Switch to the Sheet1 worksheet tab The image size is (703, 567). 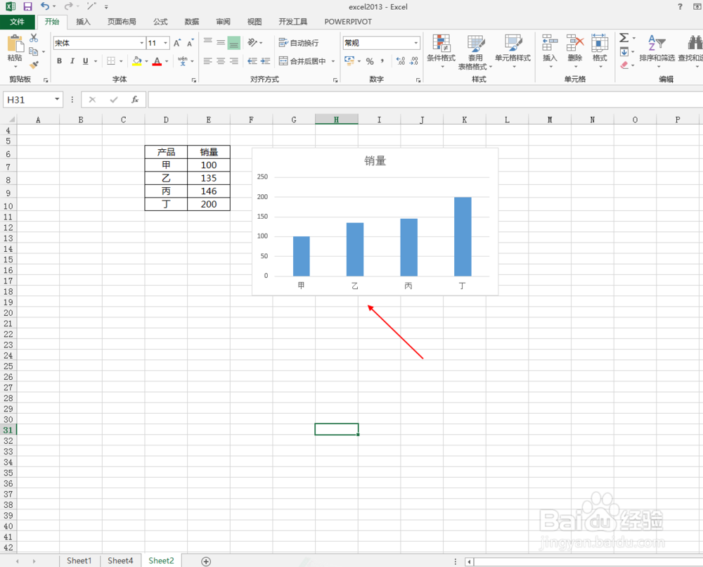click(79, 560)
